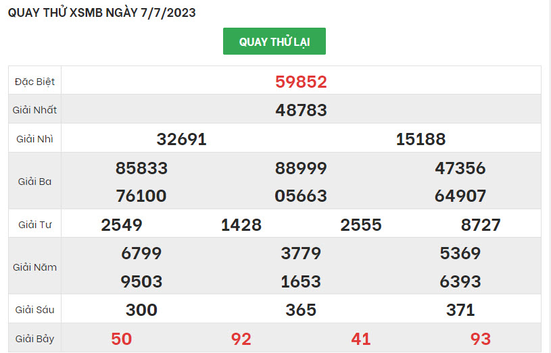Click the red seventh prize number 41

[361, 339]
